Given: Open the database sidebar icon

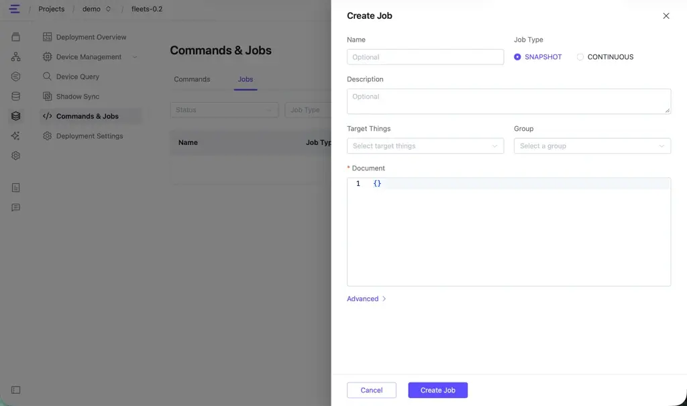Looking at the screenshot, I should [16, 96].
